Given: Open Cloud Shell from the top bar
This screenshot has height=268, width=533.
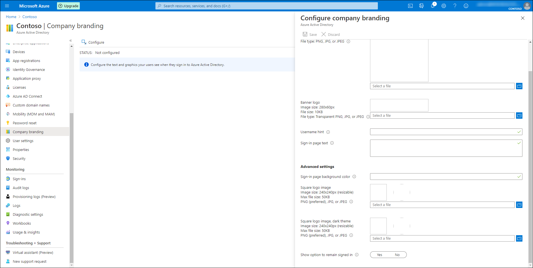Looking at the screenshot, I should (x=410, y=6).
